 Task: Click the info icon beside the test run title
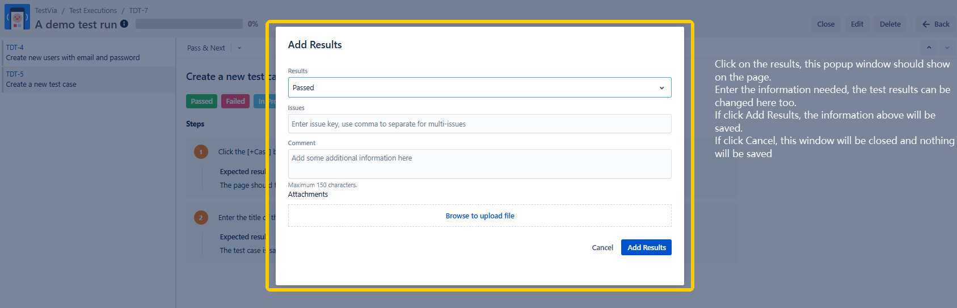tap(124, 24)
